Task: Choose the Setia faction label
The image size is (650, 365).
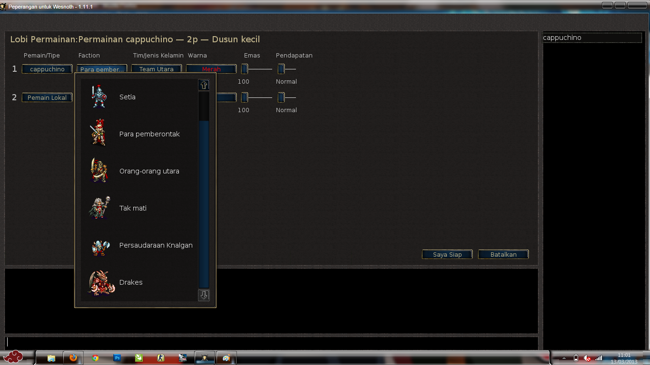Action: click(128, 97)
